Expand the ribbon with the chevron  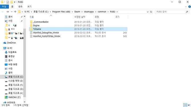click(186, 7)
